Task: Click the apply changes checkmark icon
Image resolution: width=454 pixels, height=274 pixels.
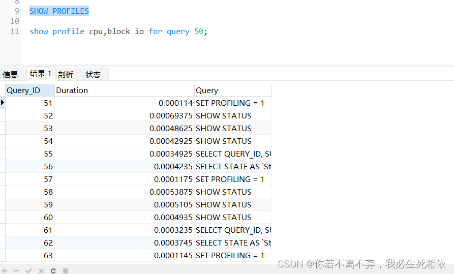Action: coord(28,271)
